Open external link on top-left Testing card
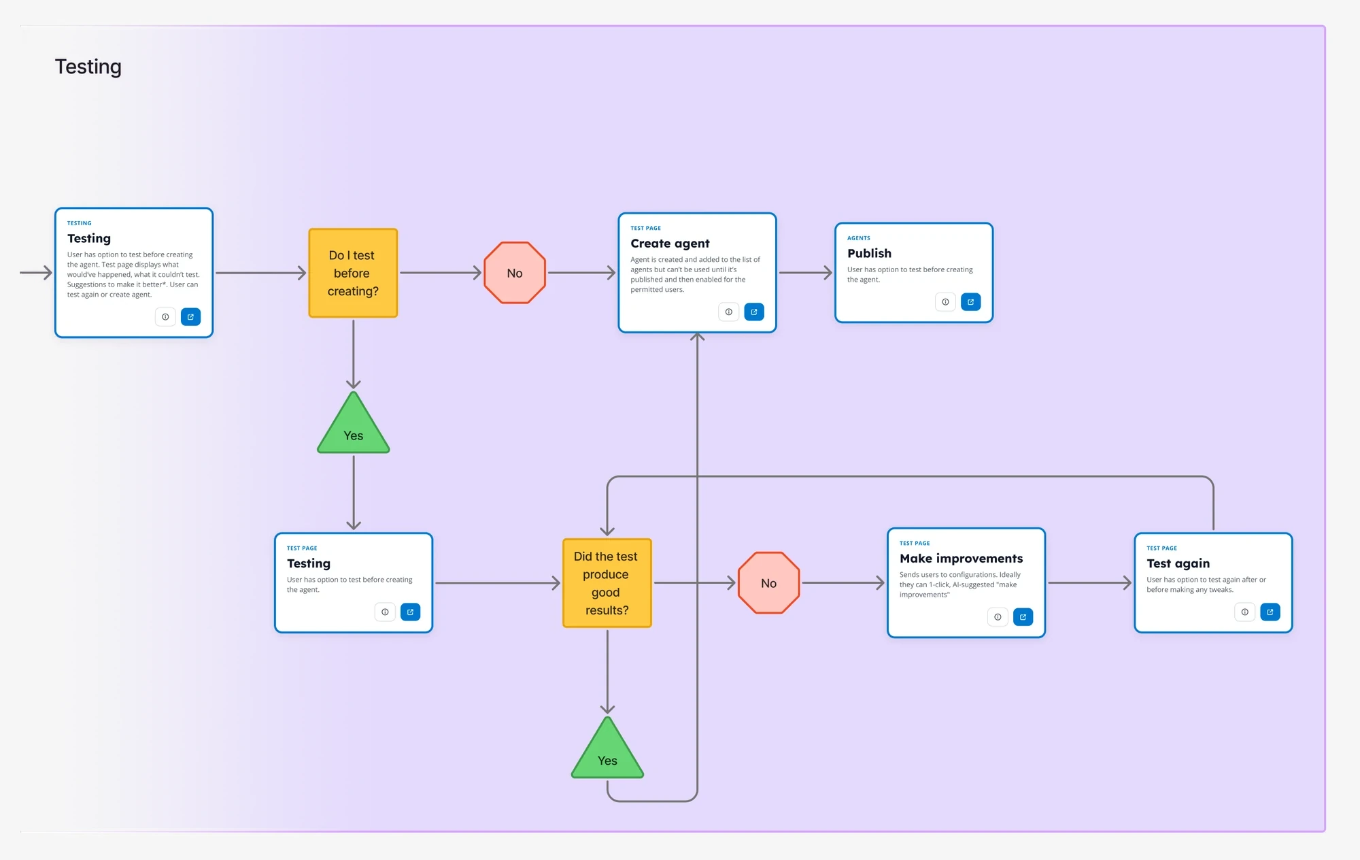 coord(191,317)
